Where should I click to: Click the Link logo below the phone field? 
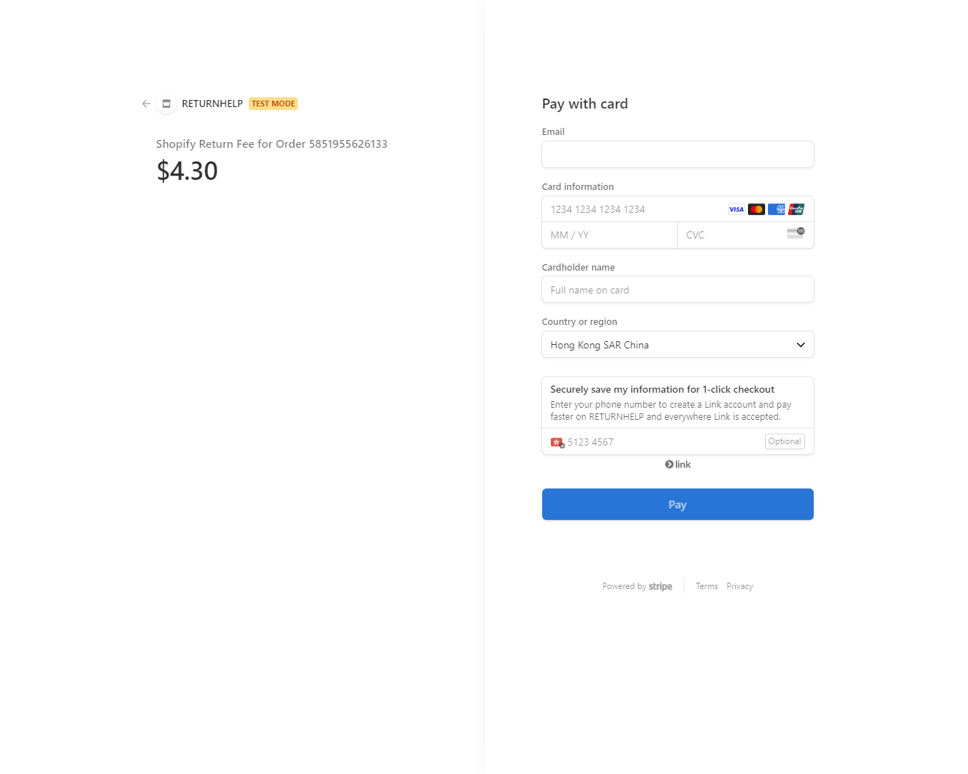677,464
